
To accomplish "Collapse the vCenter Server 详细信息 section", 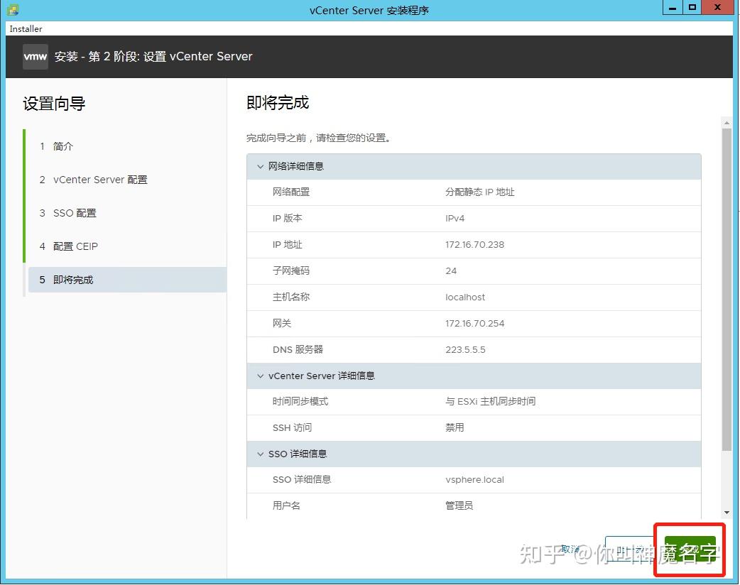I will [260, 376].
